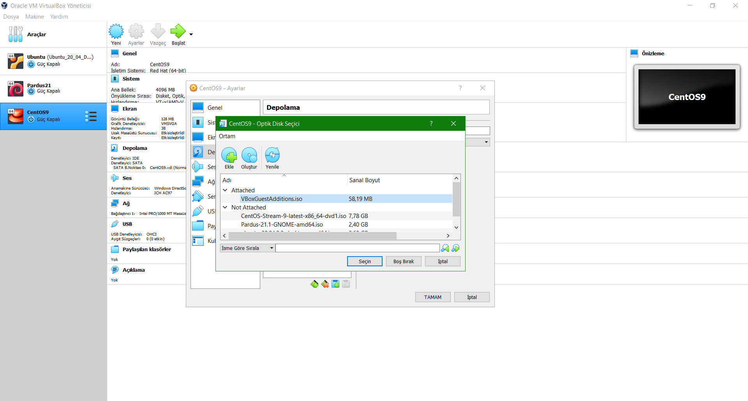This screenshot has height=401, width=748.
Task: Click the Ekle (add disk) icon
Action: click(x=229, y=155)
